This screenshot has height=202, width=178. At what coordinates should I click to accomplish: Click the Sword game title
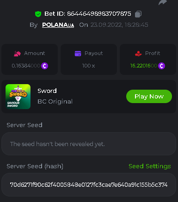(x=47, y=91)
